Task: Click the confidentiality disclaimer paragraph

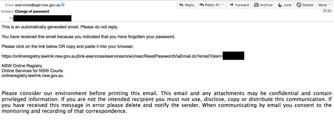Action: [167, 102]
